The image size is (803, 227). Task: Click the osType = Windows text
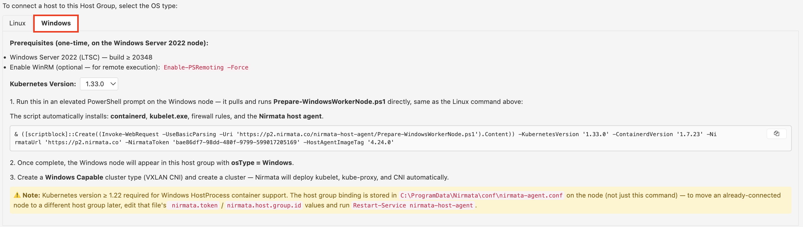click(x=262, y=163)
